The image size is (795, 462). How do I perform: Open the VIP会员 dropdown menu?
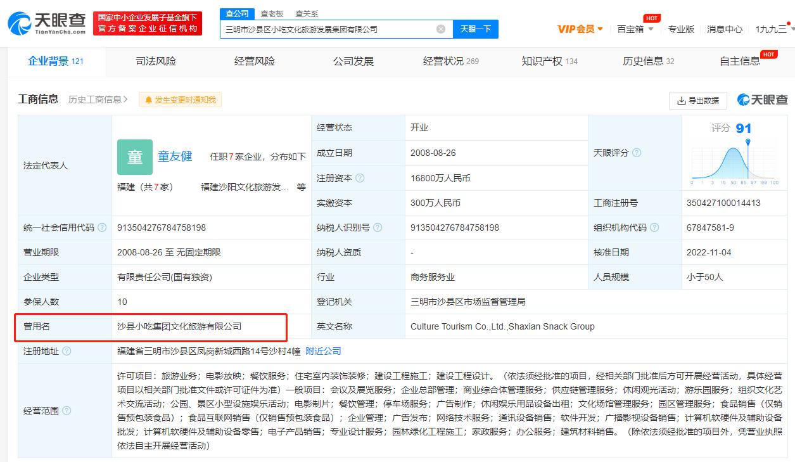tap(580, 29)
